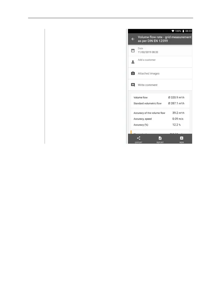Click the camera icon for attached images
214x304 pixels.
(133, 73)
